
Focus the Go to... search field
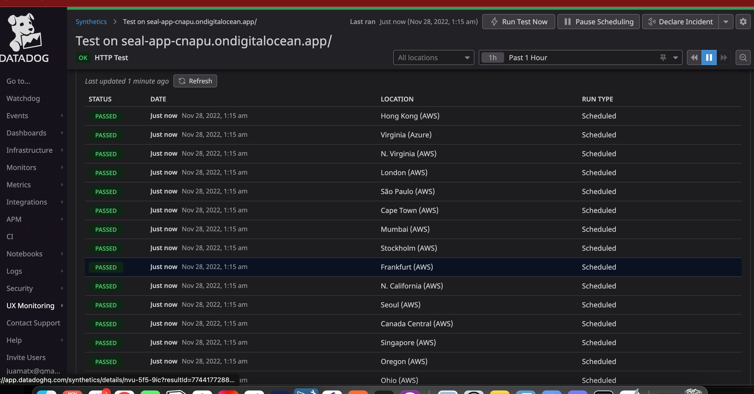18,81
